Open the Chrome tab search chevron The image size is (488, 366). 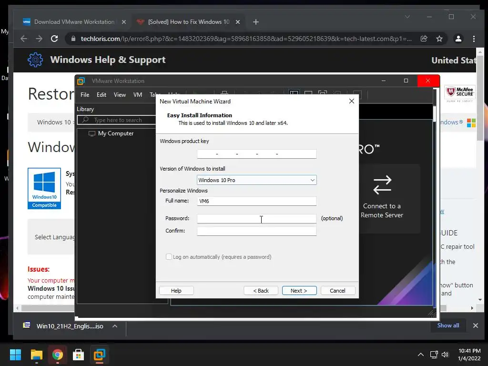click(x=407, y=17)
